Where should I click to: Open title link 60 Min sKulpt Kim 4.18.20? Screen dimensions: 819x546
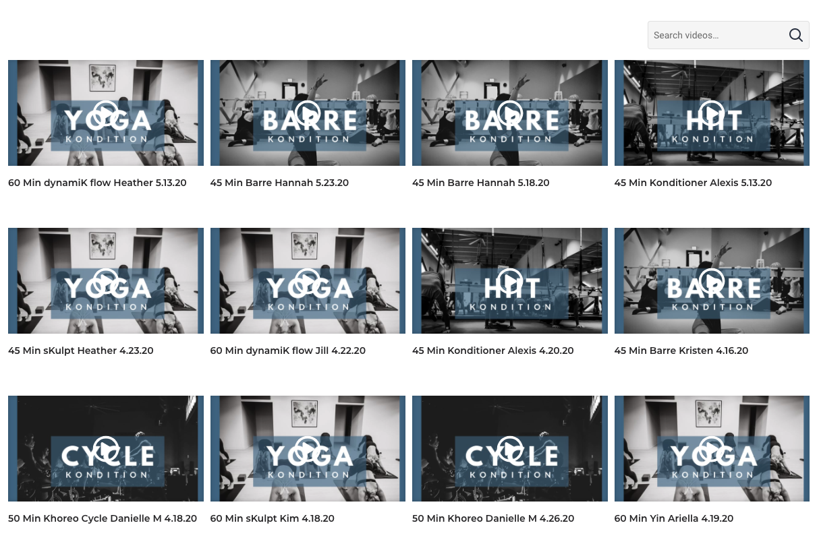tap(273, 518)
